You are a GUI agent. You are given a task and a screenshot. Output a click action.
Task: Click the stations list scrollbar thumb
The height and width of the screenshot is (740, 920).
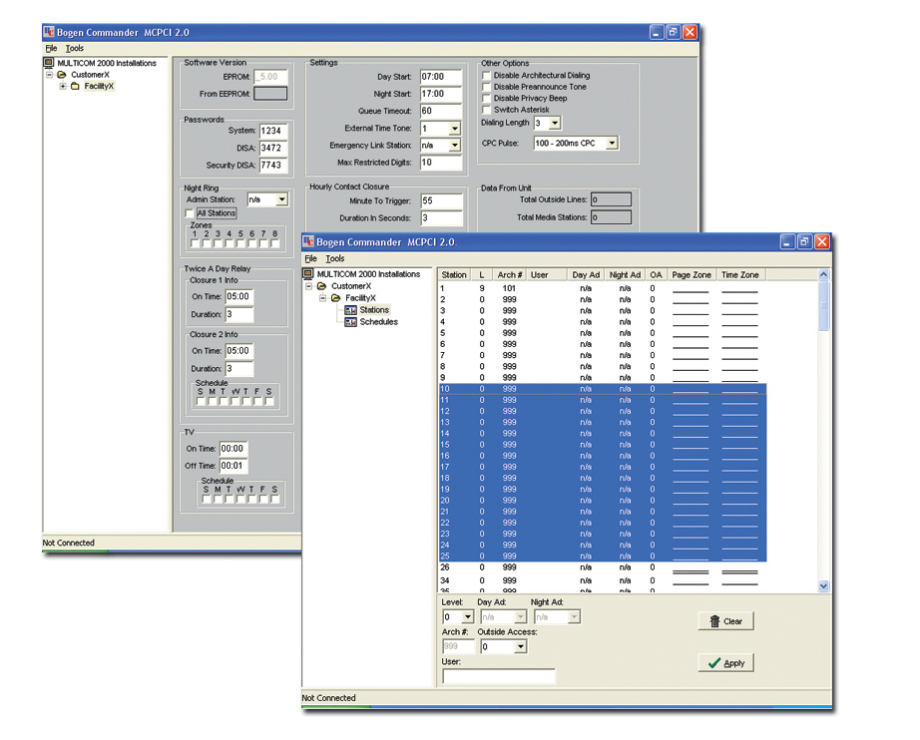pyautogui.click(x=823, y=305)
